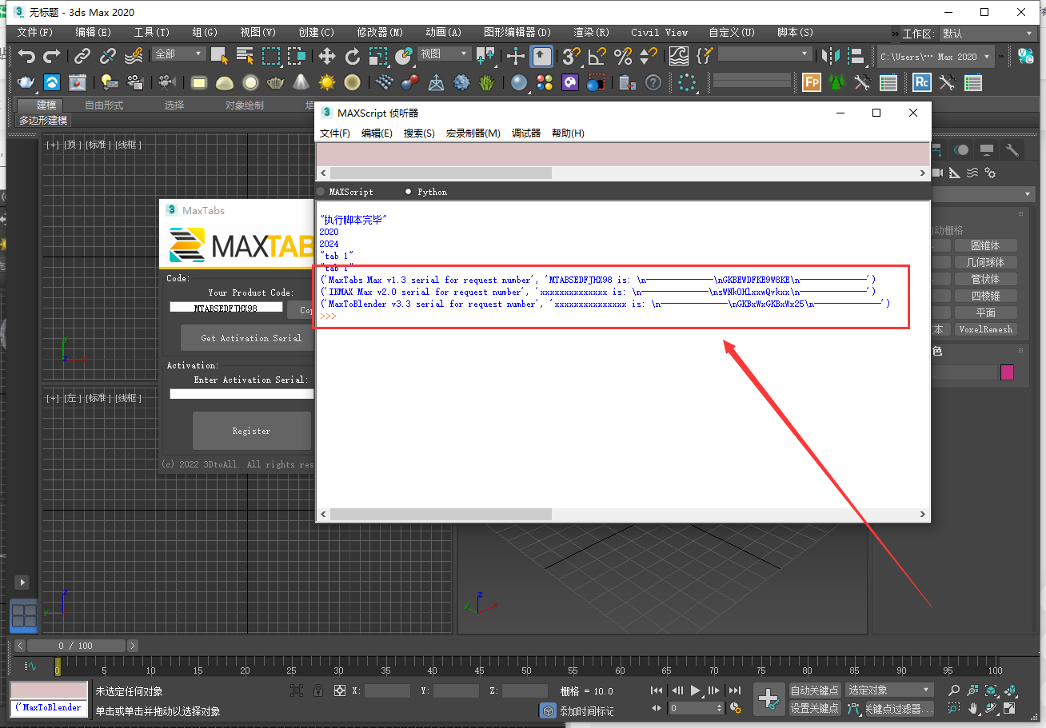Click the Align tool icon
This screenshot has width=1046, height=728.
[856, 56]
